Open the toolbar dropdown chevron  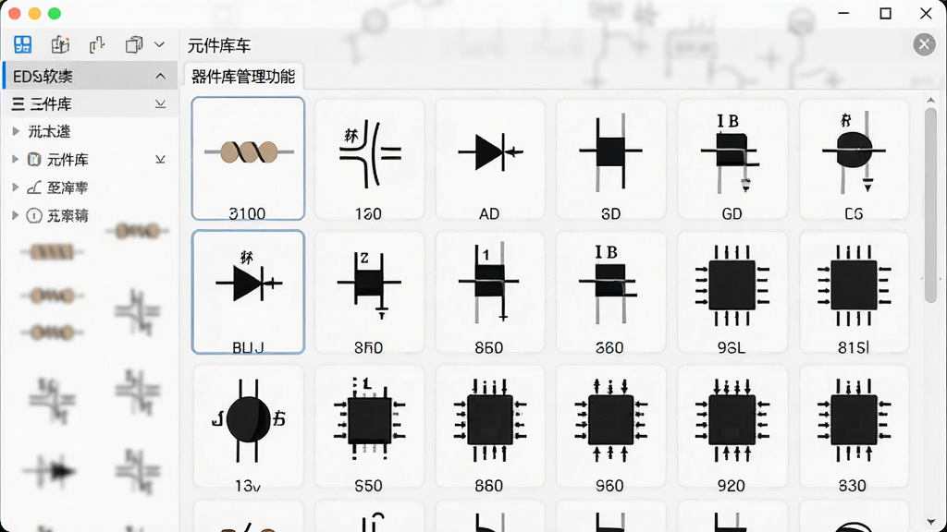click(x=159, y=44)
